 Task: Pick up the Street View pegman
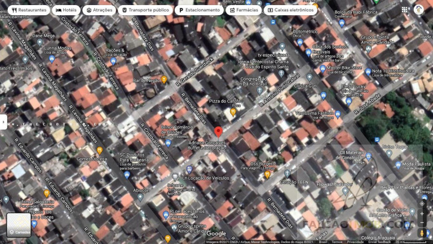(422, 233)
